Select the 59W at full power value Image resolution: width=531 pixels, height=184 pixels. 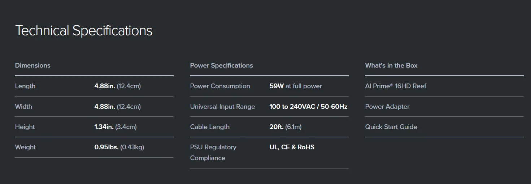(295, 86)
